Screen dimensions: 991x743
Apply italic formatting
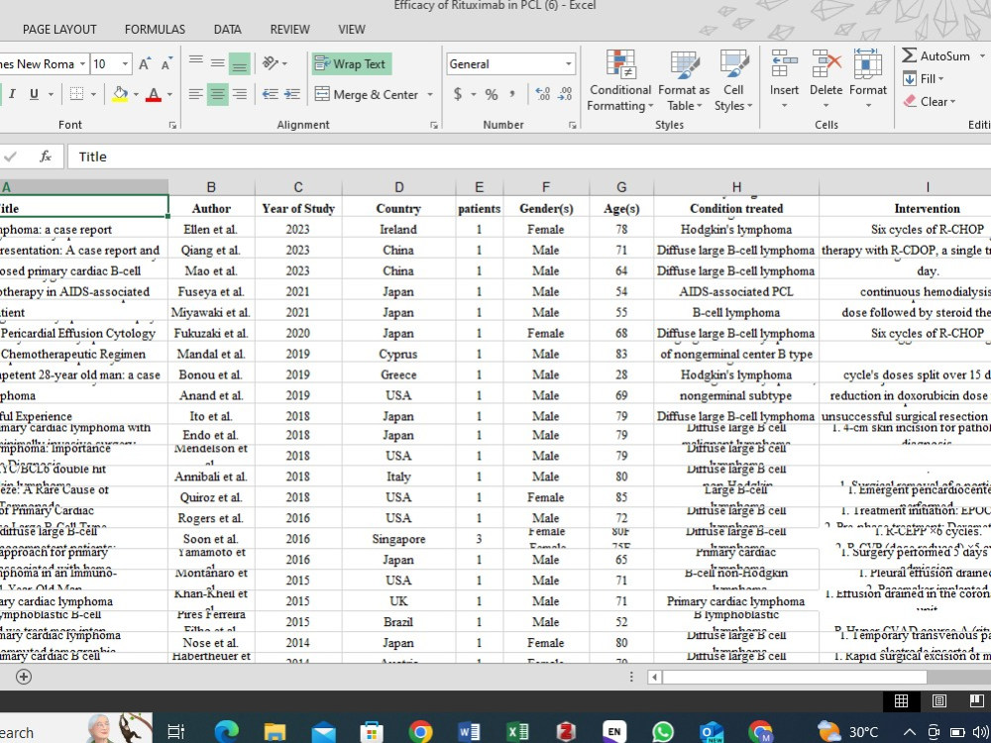click(x=11, y=94)
